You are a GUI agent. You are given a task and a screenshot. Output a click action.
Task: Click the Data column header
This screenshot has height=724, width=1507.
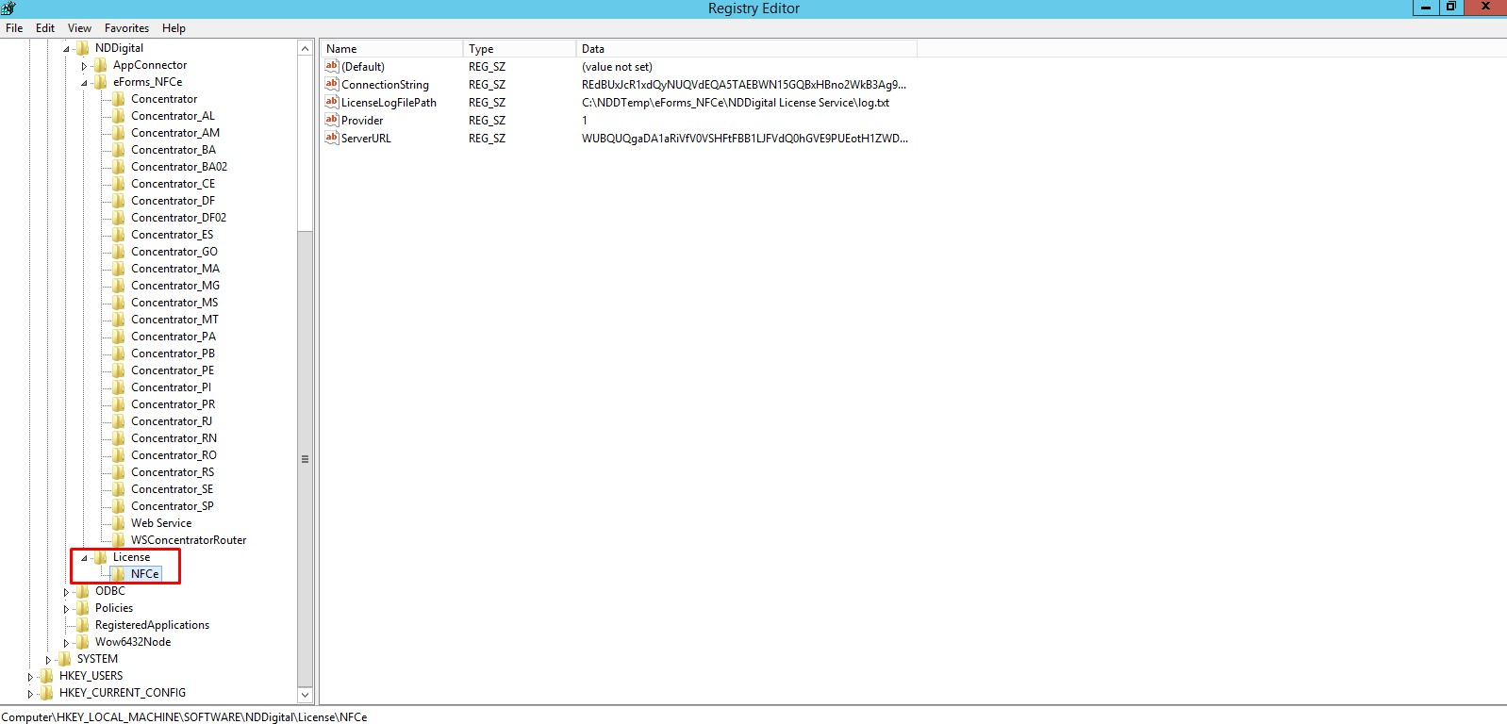(x=745, y=49)
